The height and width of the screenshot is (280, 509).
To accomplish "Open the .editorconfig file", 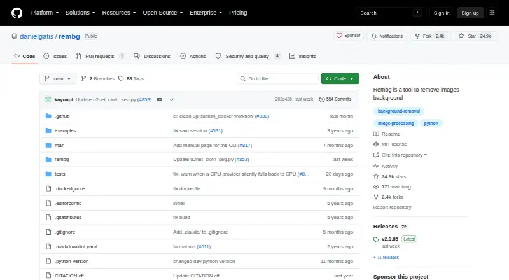I will 68,204.
